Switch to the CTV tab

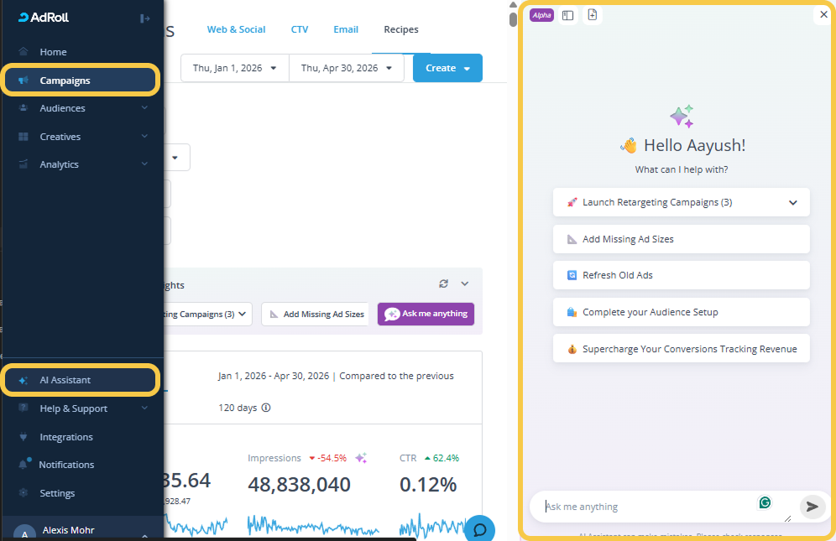[300, 29]
